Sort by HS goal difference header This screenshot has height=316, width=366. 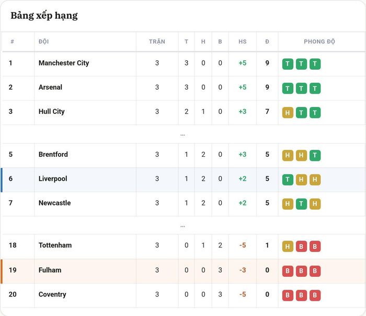tap(243, 41)
